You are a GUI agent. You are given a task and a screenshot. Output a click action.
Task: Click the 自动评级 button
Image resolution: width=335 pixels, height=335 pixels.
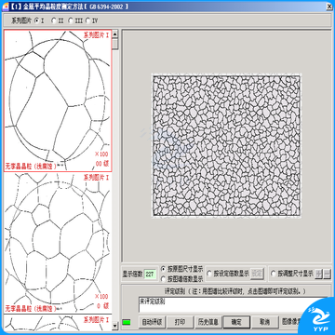click(152, 322)
